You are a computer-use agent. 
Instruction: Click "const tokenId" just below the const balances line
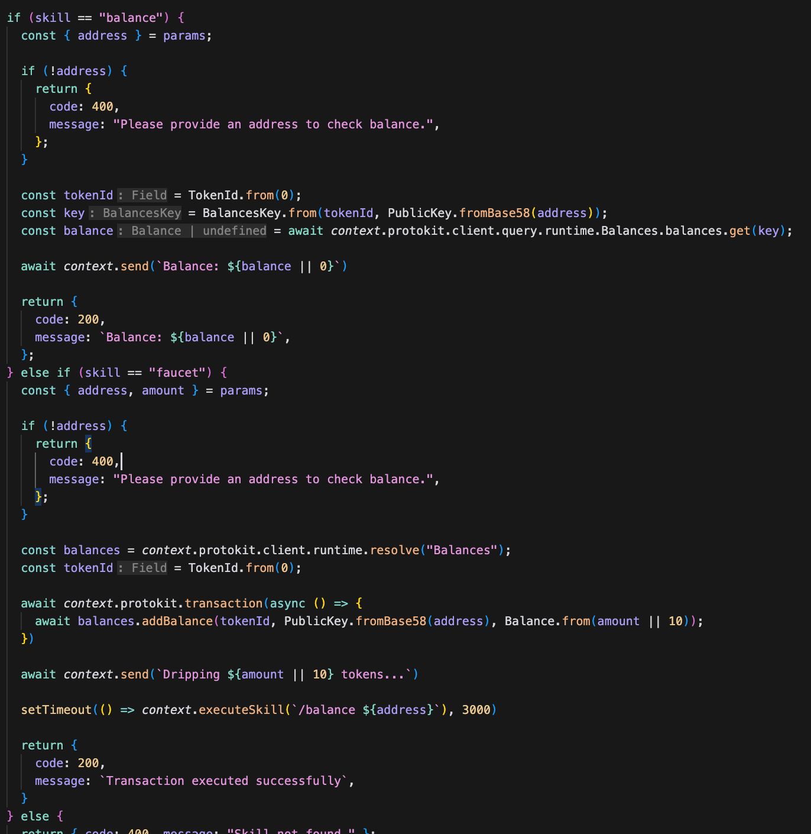point(67,568)
